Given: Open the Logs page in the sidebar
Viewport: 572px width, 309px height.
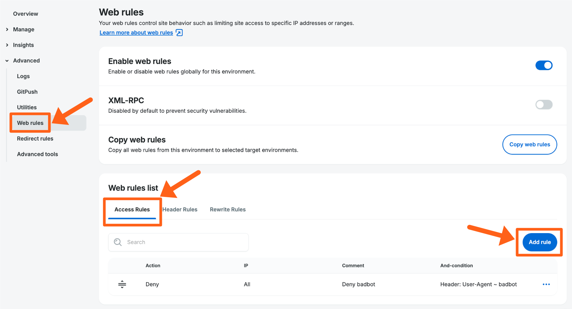Looking at the screenshot, I should 23,76.
